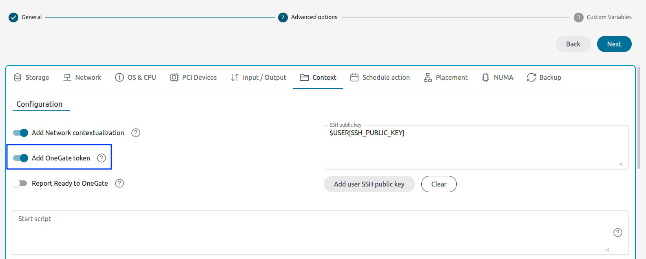Screen dimensions: 646x259
Task: Enable Report Ready to OneGate toggle
Action: coord(20,183)
